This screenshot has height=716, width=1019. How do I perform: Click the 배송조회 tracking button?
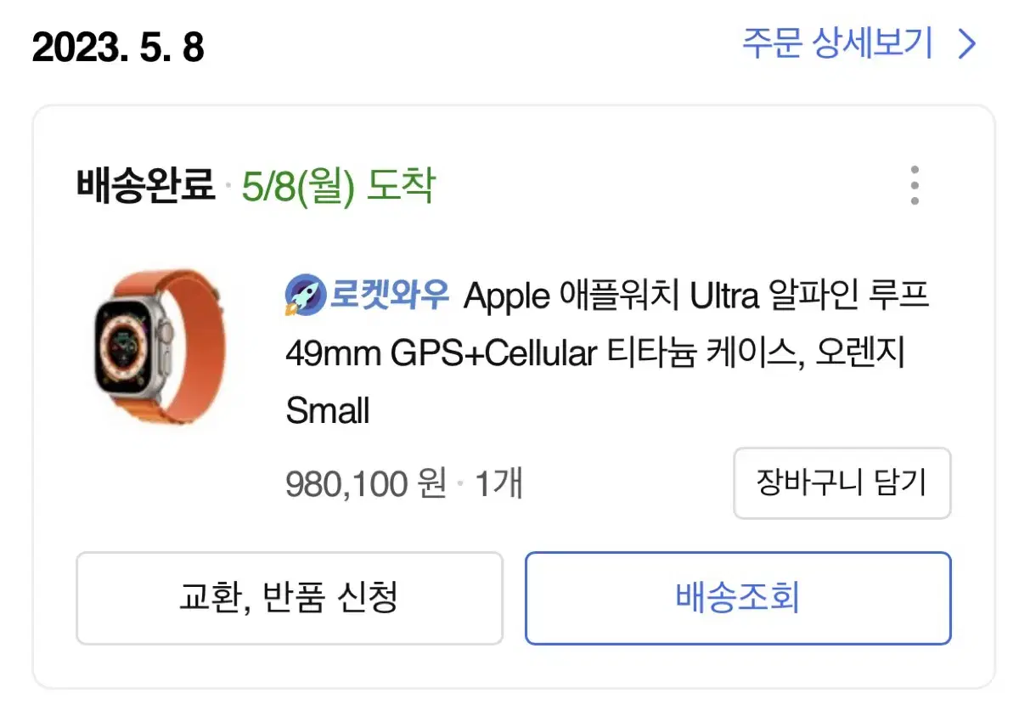(738, 598)
